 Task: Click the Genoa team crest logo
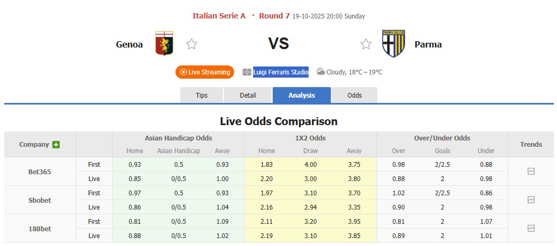tap(164, 44)
